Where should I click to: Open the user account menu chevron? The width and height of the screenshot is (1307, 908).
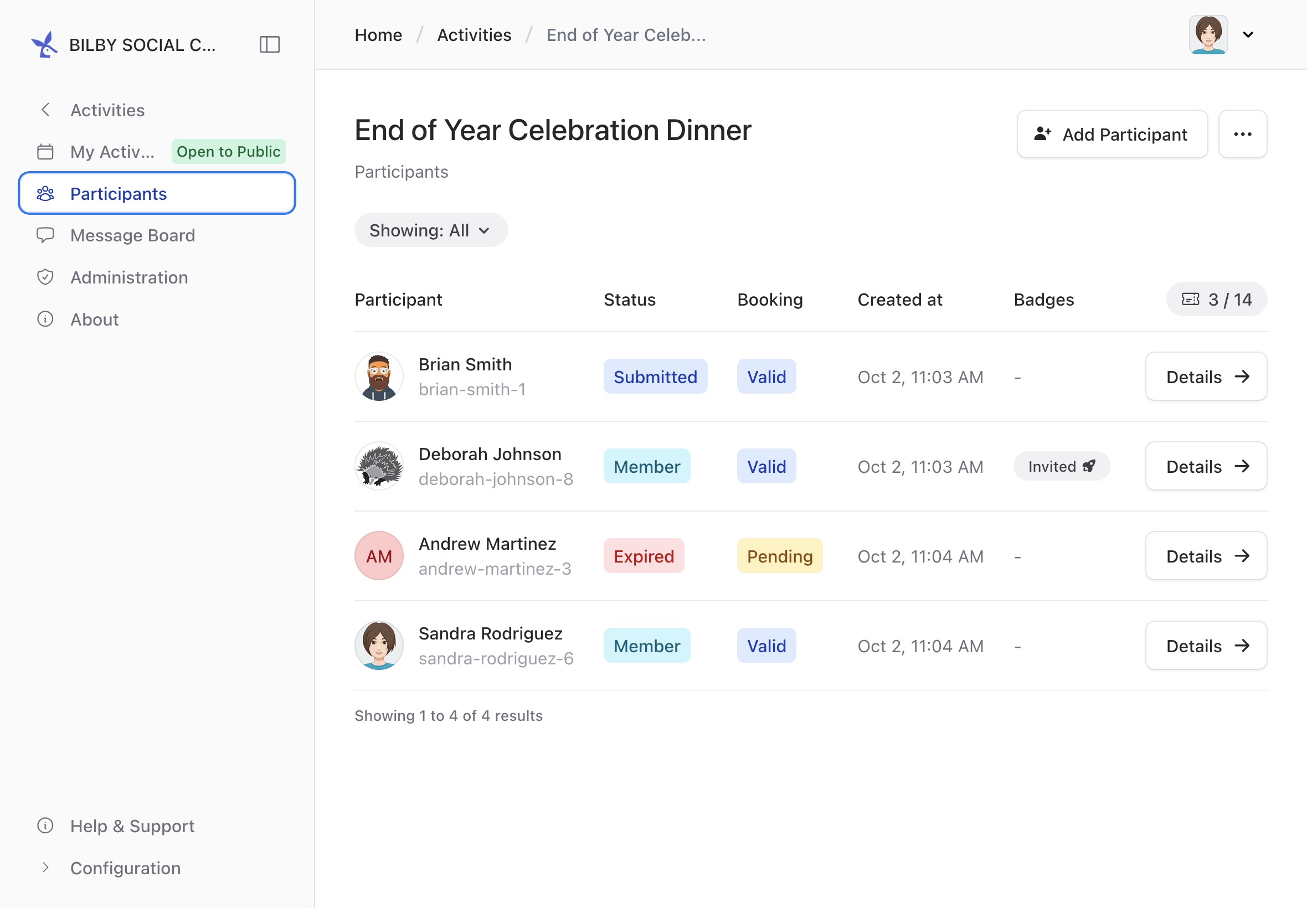1248,35
